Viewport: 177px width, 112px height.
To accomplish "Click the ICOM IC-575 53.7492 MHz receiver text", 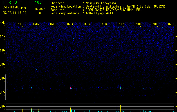I will [113, 10].
